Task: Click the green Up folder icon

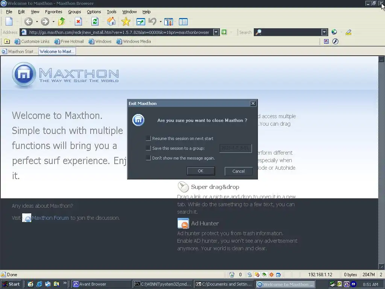Action: [62, 21]
